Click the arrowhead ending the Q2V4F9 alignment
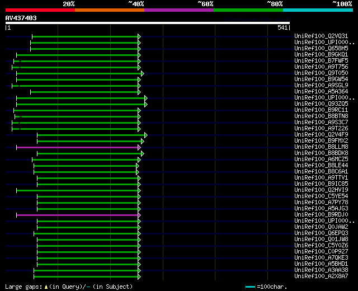 (x=146, y=135)
